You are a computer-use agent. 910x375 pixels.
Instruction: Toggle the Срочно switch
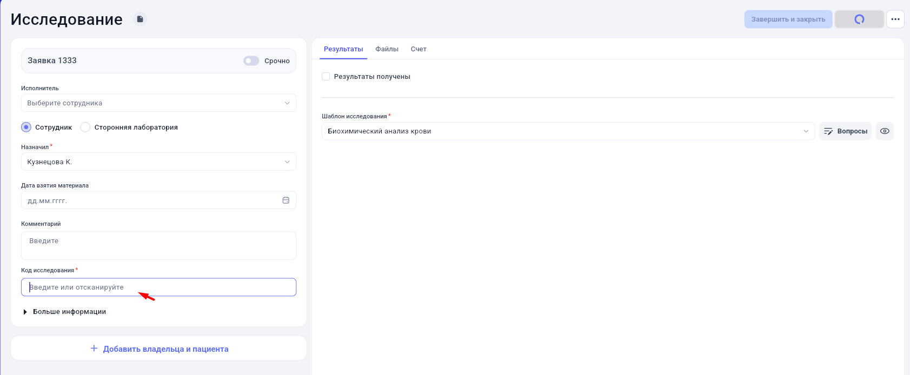click(251, 61)
